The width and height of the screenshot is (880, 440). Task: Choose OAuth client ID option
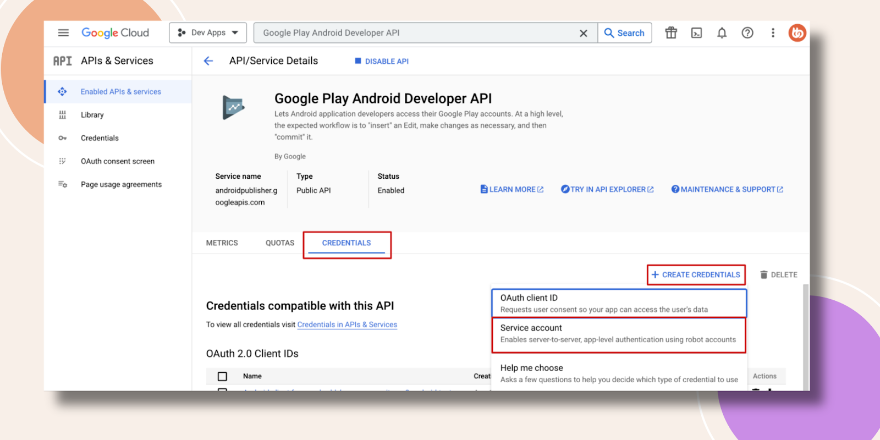pos(619,303)
